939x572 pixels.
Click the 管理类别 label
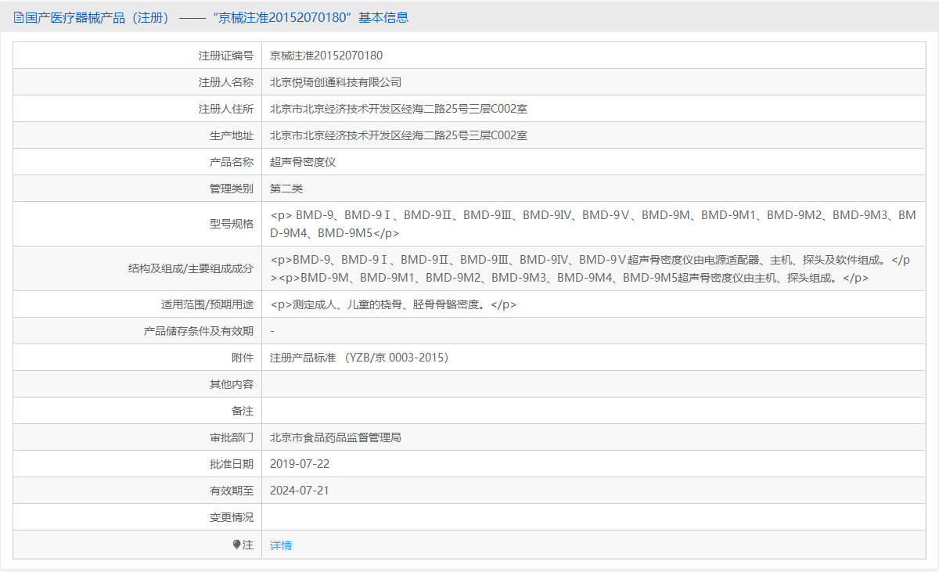pos(232,189)
